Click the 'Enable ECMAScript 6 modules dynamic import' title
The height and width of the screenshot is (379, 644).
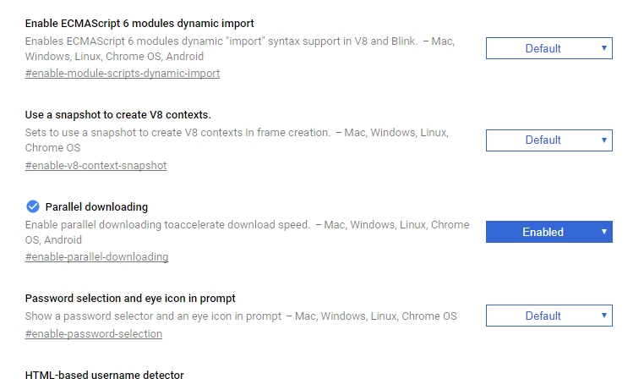(139, 23)
